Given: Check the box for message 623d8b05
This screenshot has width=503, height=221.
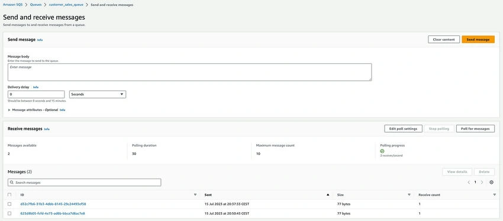Looking at the screenshot, I should coord(9,213).
